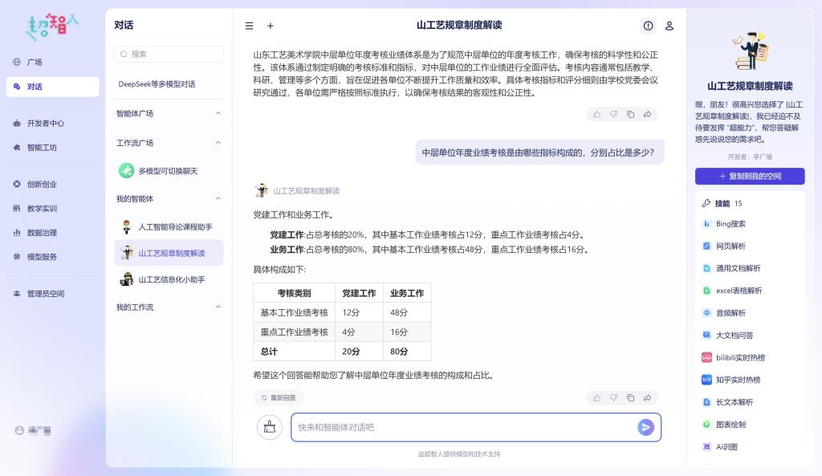Screen dimensions: 822x476
Task: Send the message with the arrow button
Action: 645,427
